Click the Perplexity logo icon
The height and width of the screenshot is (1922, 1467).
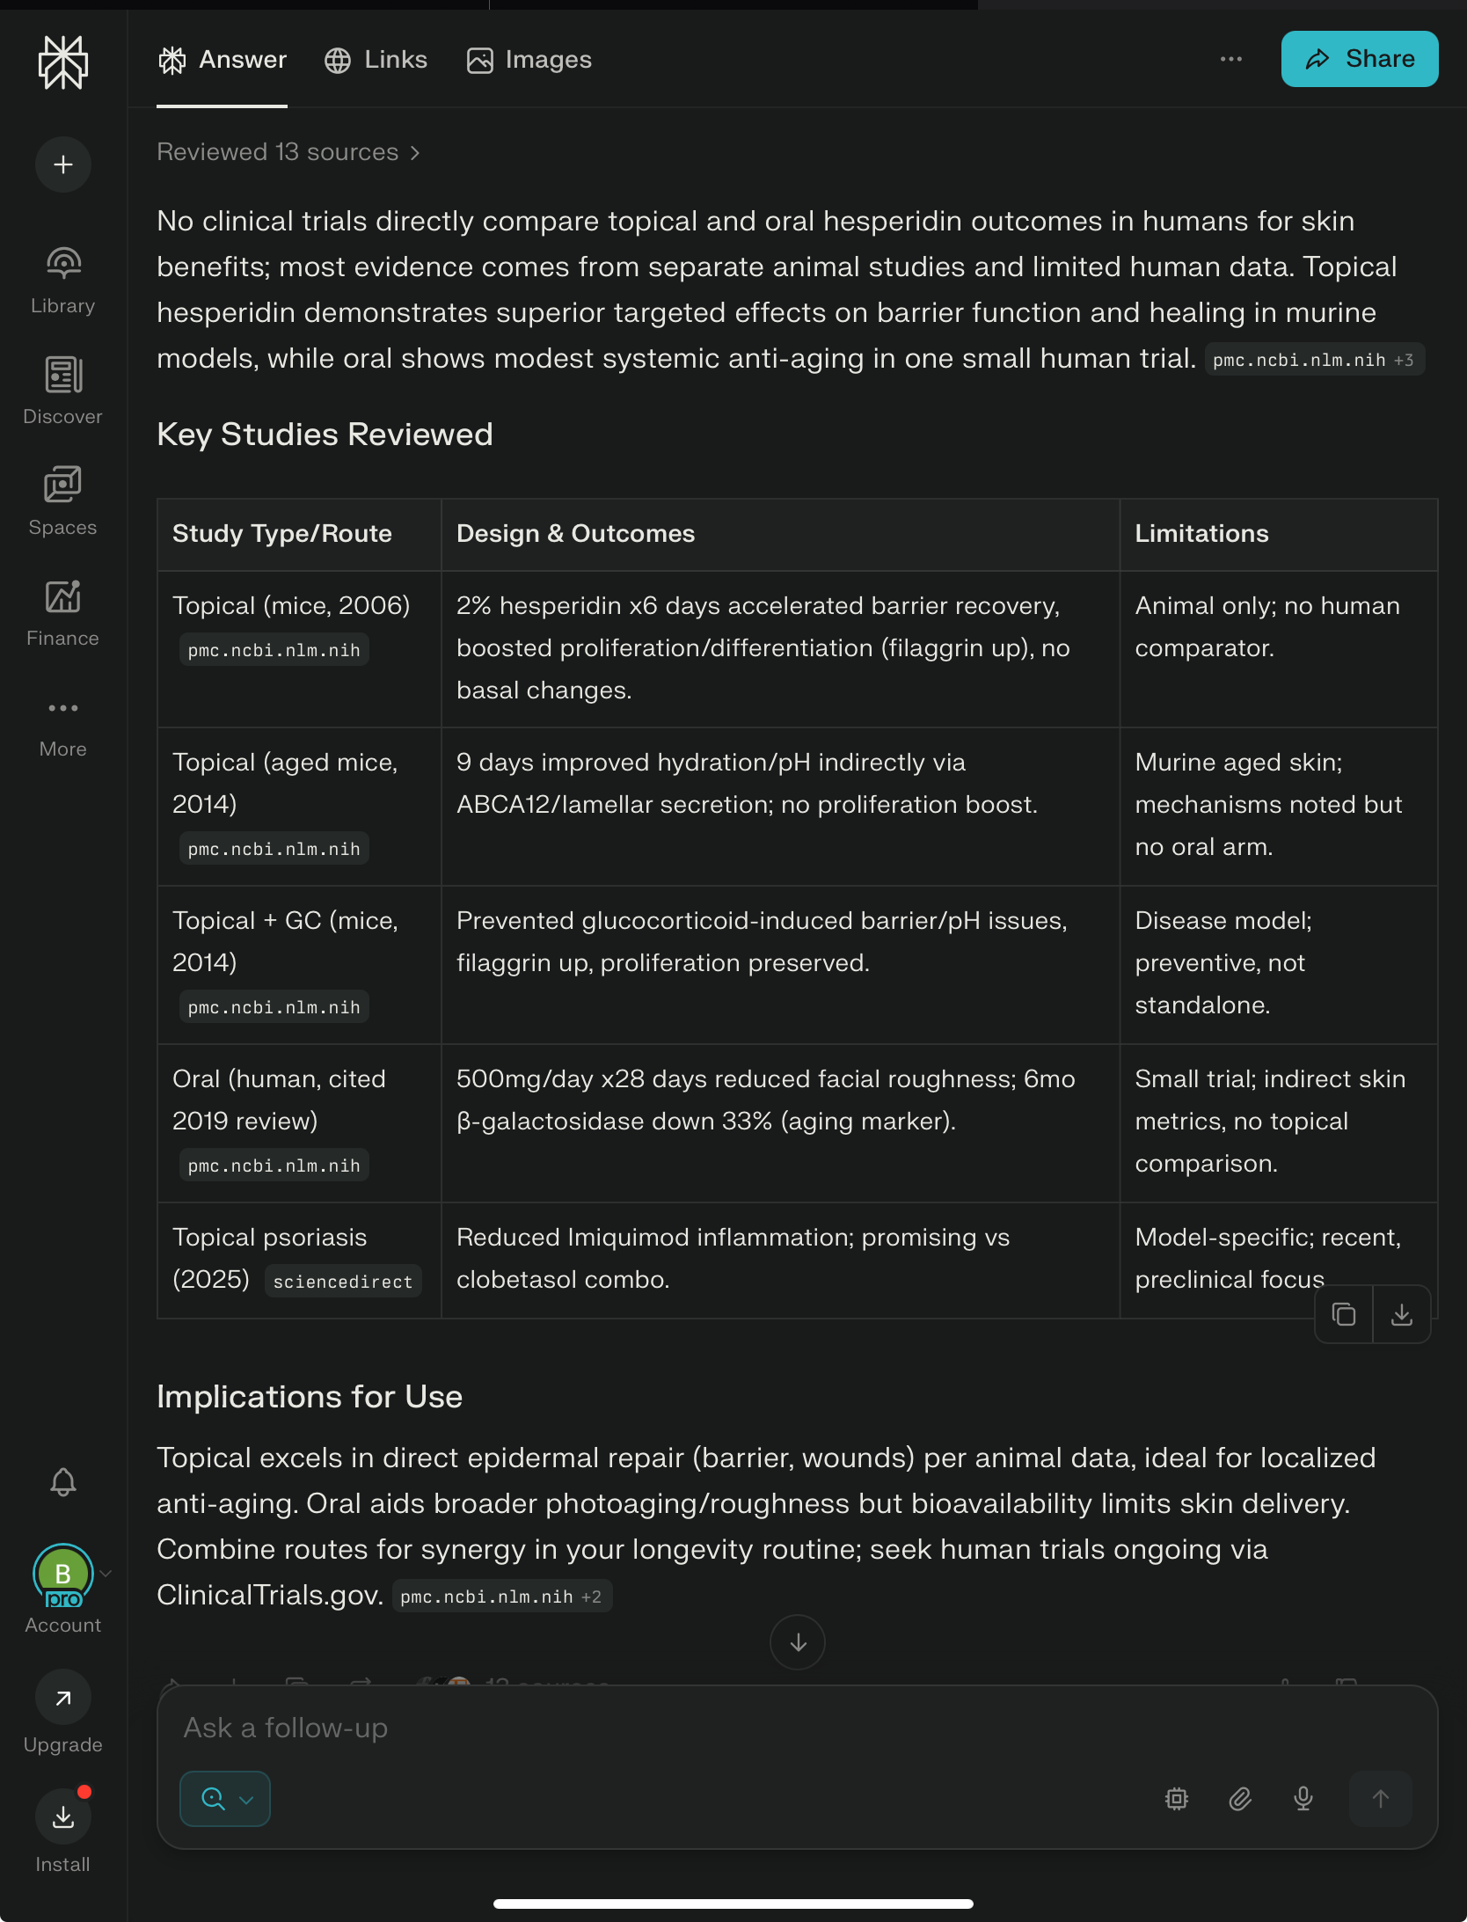(x=63, y=62)
